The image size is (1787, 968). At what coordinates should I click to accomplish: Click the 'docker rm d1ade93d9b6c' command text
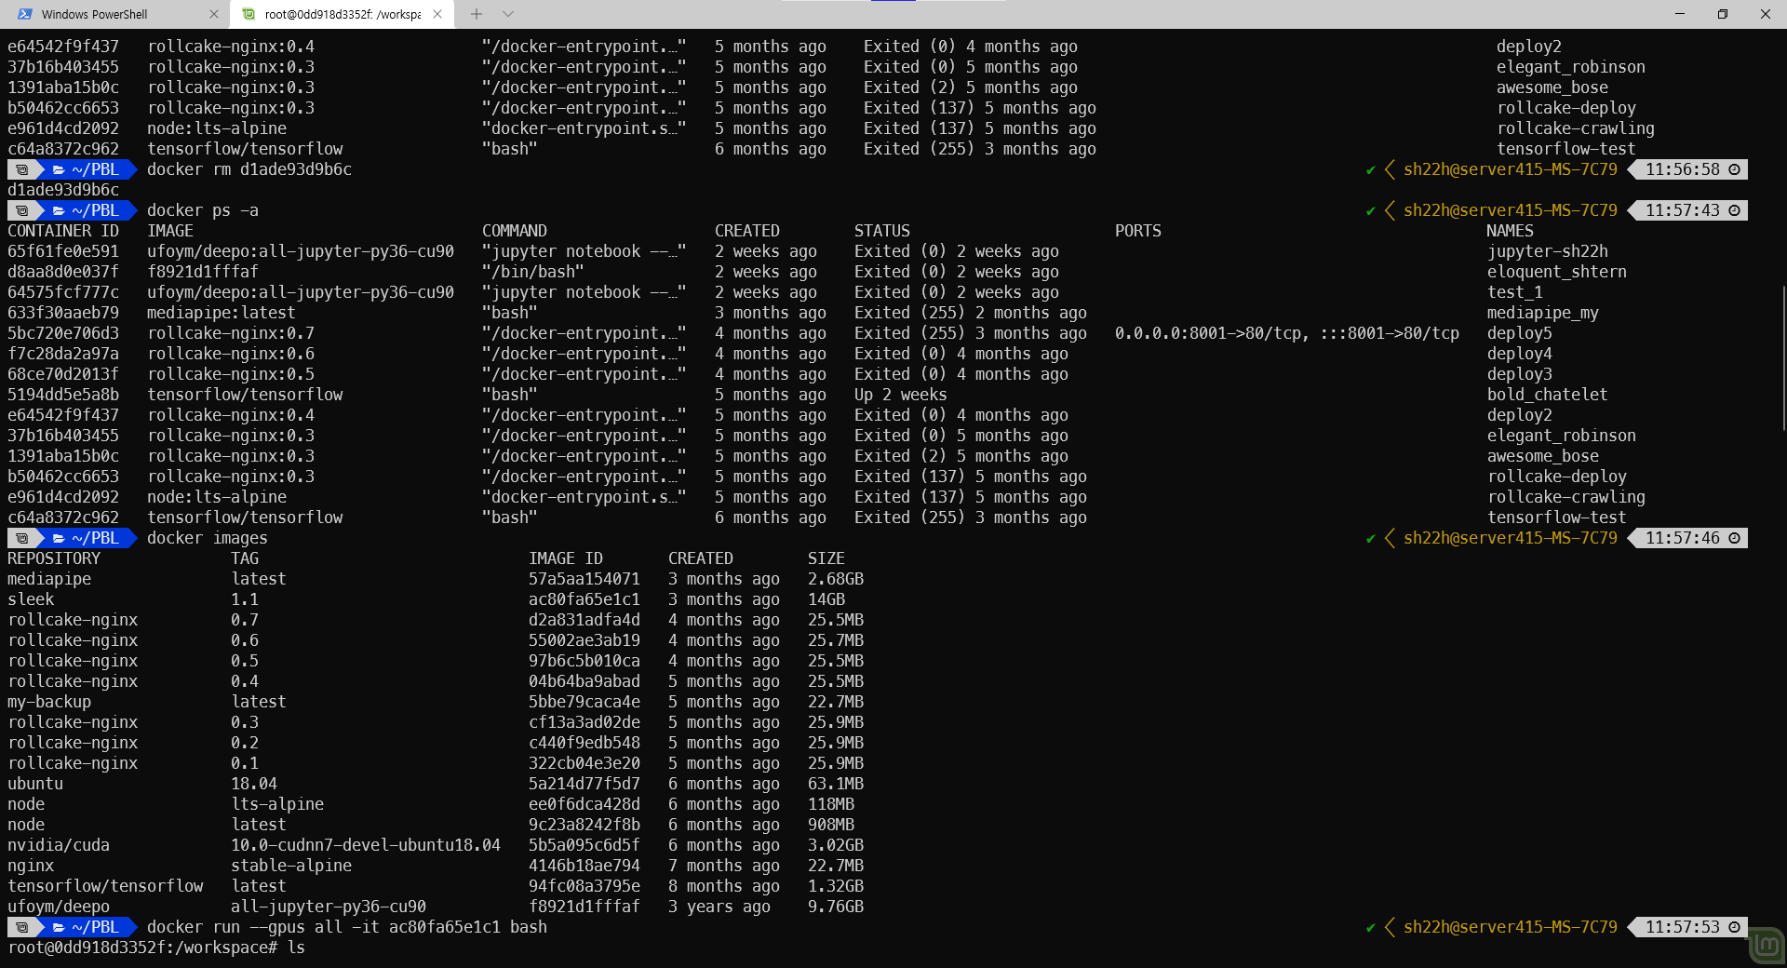[249, 169]
